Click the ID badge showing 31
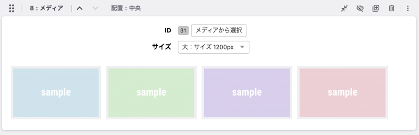The width and height of the screenshot is (419, 135). click(183, 31)
